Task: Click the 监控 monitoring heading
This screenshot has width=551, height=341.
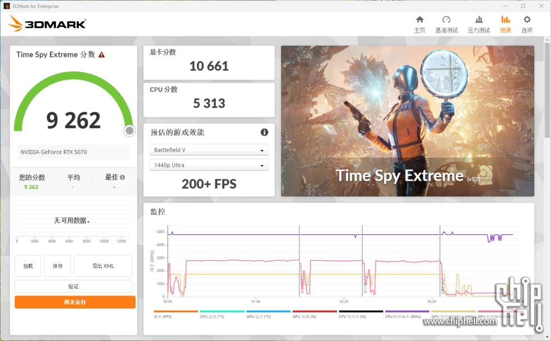Action: (158, 212)
